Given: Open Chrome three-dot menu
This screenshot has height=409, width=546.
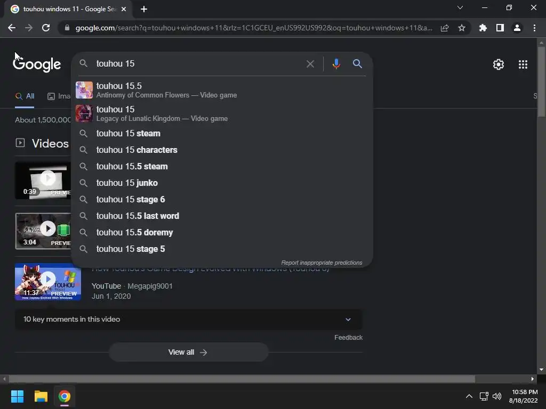Looking at the screenshot, I should point(534,28).
